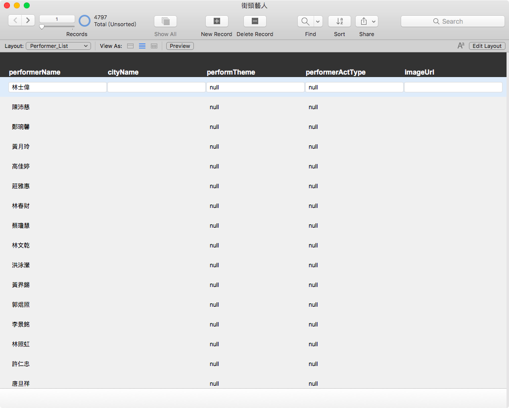
Task: Go to the previous record arrow
Action: [15, 20]
